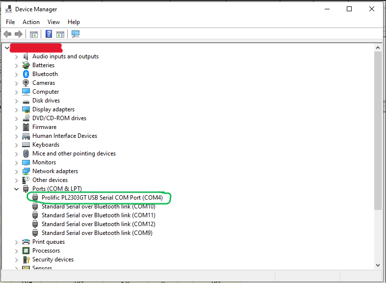Open the Help menu

pos(74,22)
